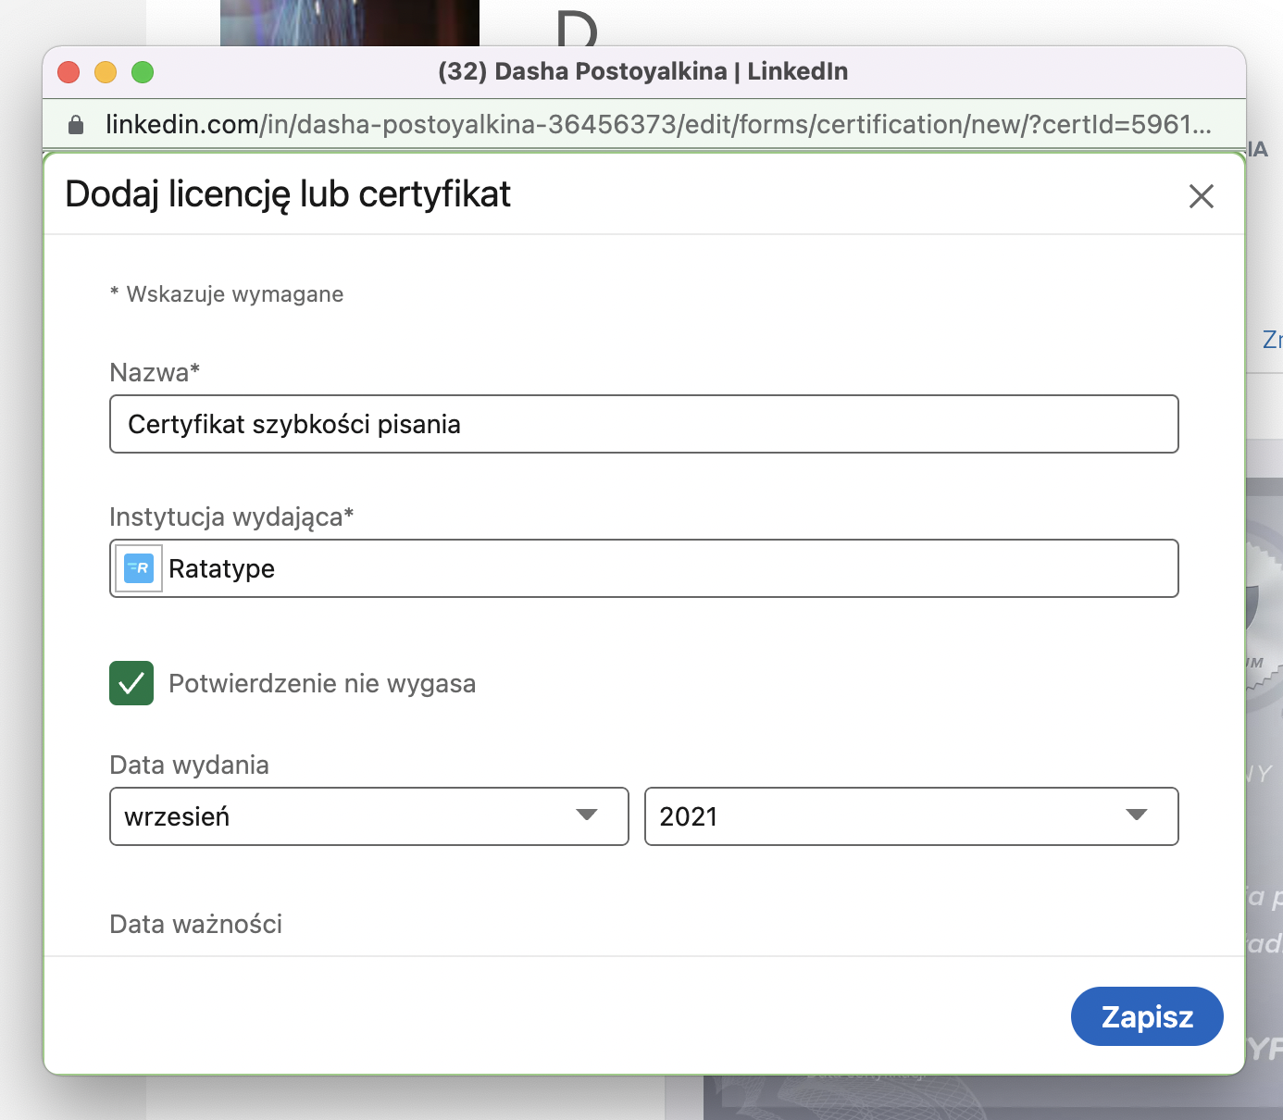Open the wrzesień month dropdown
This screenshot has height=1120, width=1283.
coord(369,816)
